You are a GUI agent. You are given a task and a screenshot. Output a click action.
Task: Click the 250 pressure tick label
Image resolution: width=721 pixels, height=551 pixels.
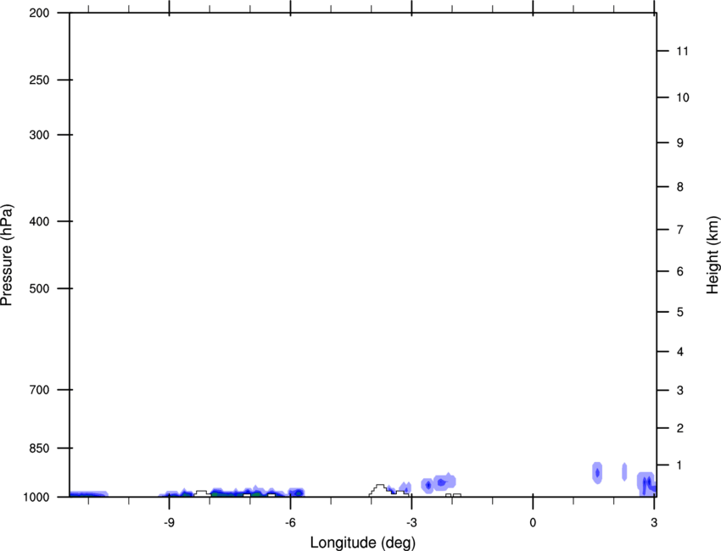pyautogui.click(x=39, y=80)
